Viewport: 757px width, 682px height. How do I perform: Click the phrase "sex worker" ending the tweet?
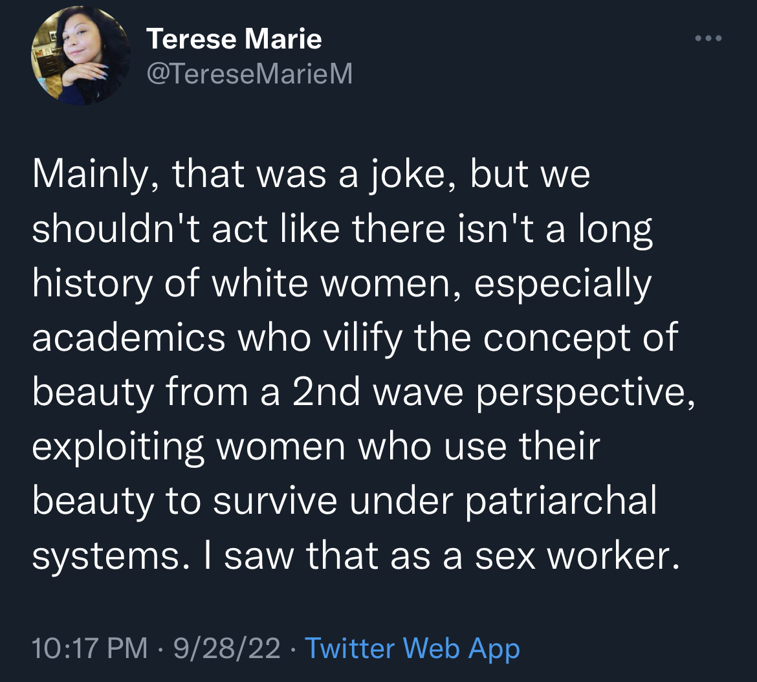tap(577, 555)
